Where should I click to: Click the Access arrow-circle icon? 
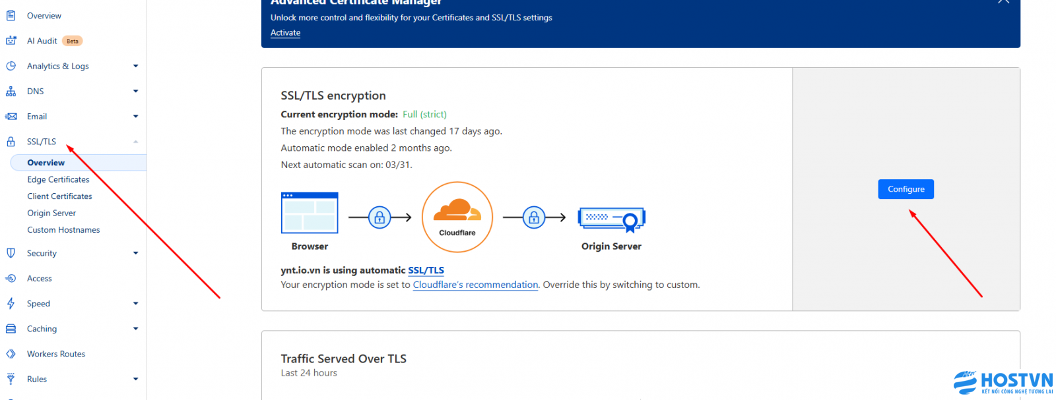click(11, 278)
